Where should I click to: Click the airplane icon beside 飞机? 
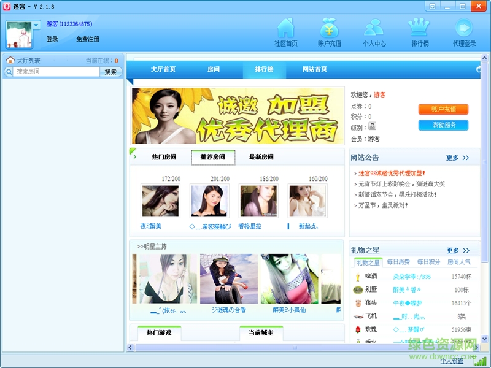(x=358, y=315)
